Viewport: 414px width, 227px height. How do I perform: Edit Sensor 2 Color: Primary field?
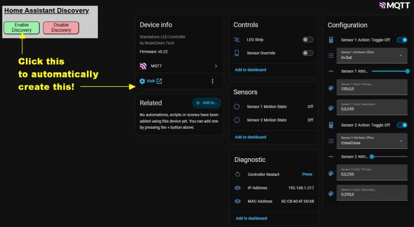(x=372, y=172)
